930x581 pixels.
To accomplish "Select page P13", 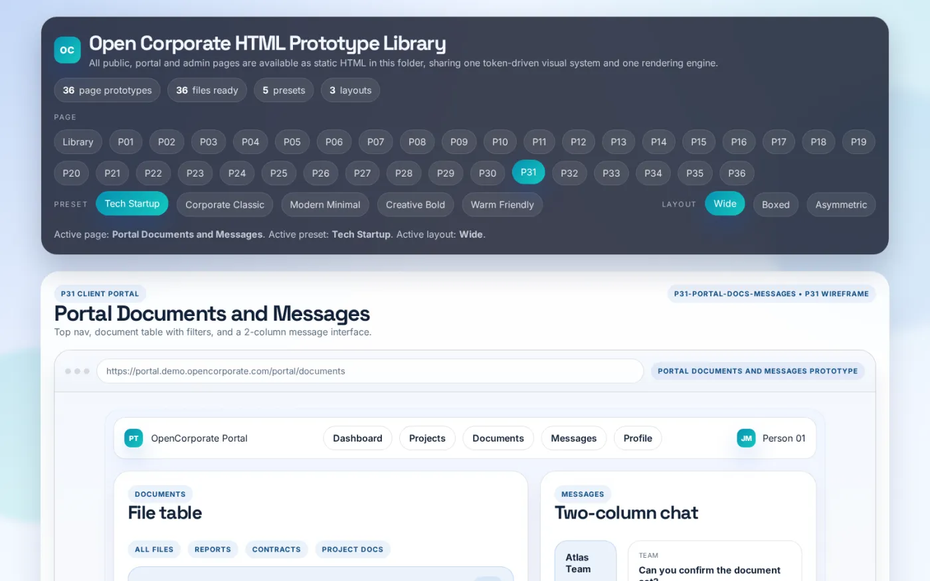I will pos(618,141).
